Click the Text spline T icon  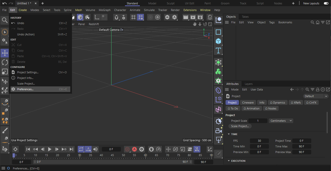point(218,51)
